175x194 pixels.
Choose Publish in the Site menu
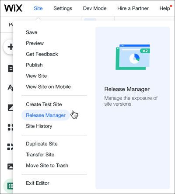(34, 65)
